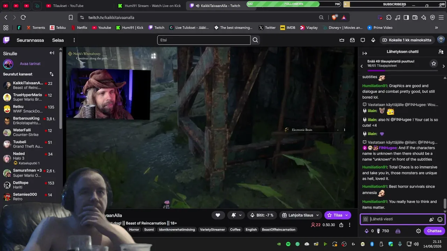447x251 pixels.
Task: Click the star badge in chat input
Action: coord(366,219)
